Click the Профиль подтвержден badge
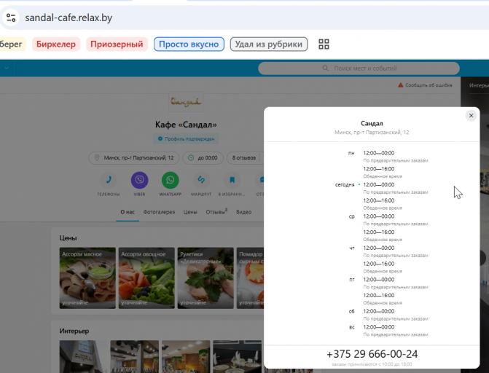The height and width of the screenshot is (373, 489). pos(186,139)
